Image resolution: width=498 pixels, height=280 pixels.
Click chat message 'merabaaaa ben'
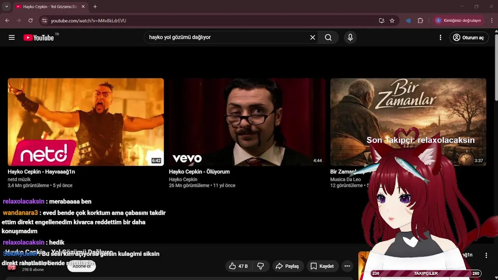(x=70, y=201)
